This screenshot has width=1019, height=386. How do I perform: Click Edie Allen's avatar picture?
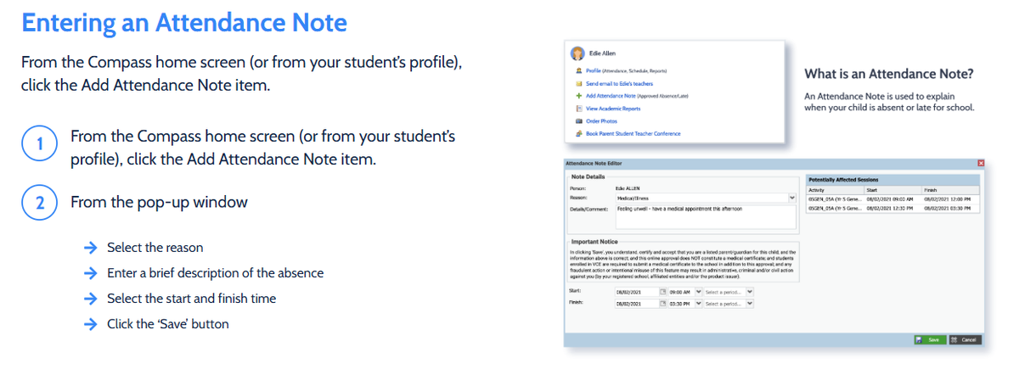pyautogui.click(x=577, y=53)
